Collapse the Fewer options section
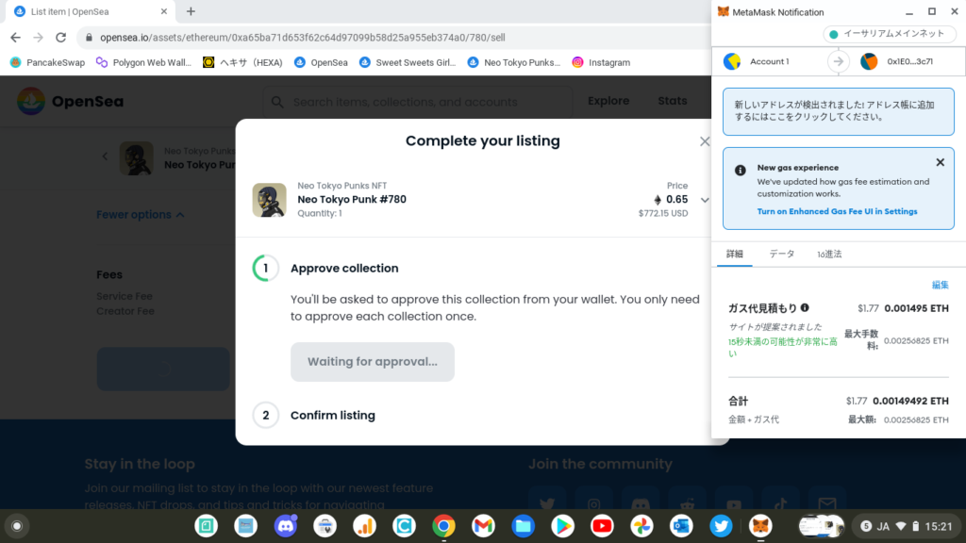The width and height of the screenshot is (966, 543). click(x=141, y=215)
